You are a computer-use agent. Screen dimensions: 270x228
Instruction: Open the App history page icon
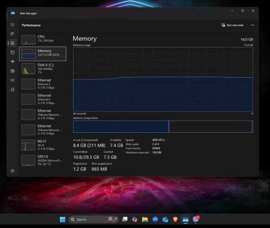pos(12,52)
